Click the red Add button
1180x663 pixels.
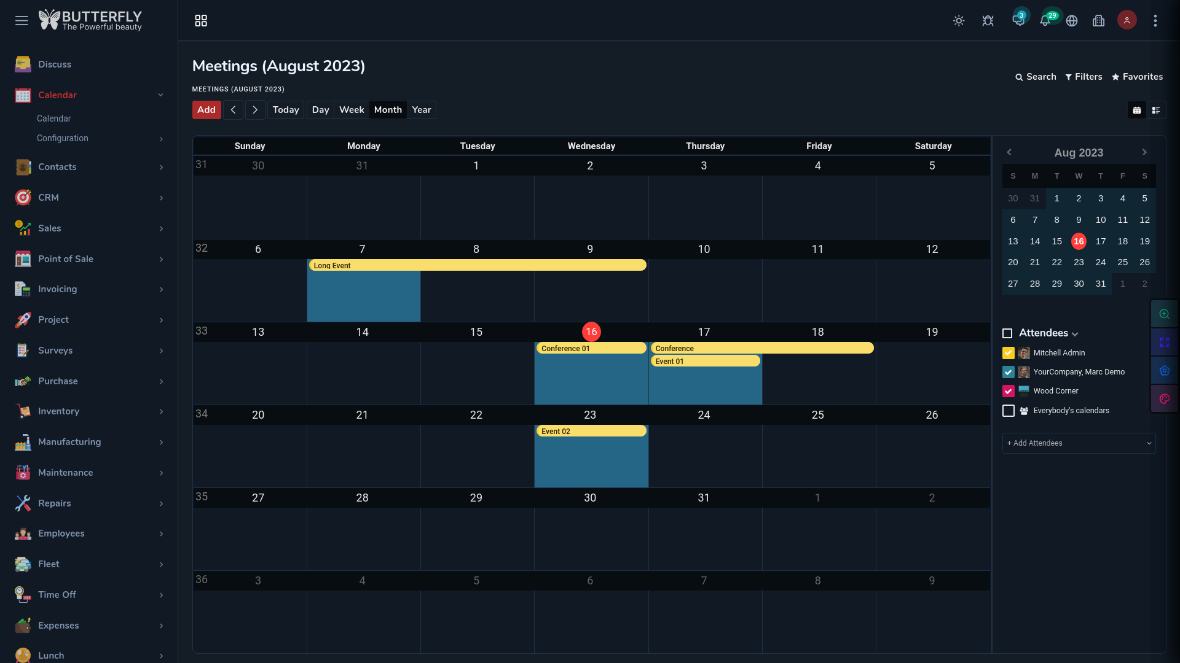pos(206,110)
